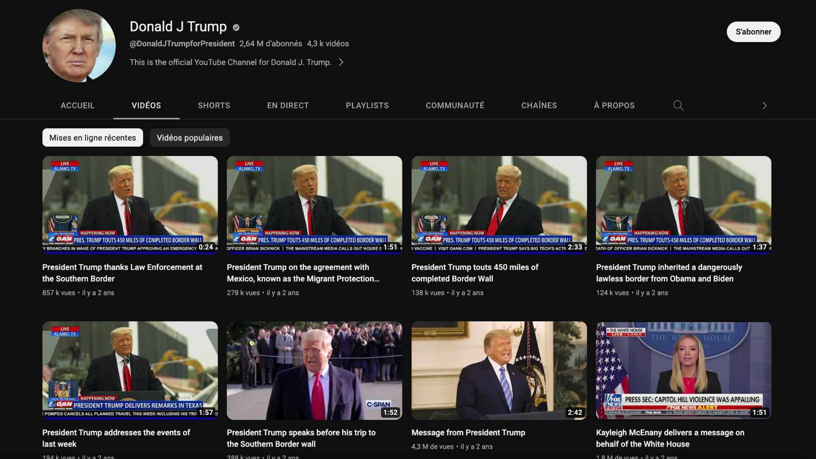
Task: Show more tabs with the right chevron
Action: coord(764,105)
